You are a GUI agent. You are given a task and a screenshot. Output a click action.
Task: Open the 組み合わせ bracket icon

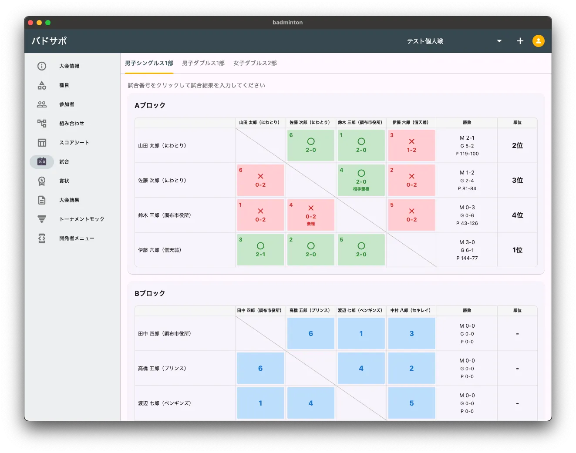point(42,124)
